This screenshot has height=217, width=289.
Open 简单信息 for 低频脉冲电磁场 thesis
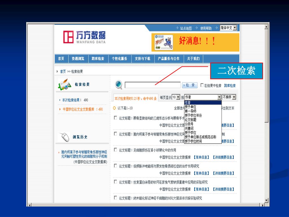point(201,173)
